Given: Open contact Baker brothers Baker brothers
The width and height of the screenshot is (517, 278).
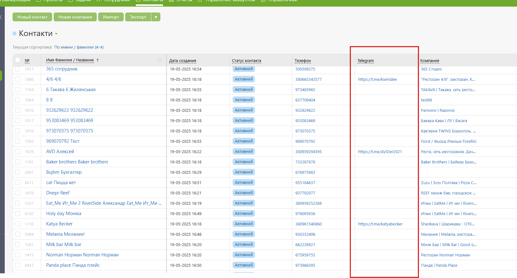Looking at the screenshot, I should tap(77, 162).
